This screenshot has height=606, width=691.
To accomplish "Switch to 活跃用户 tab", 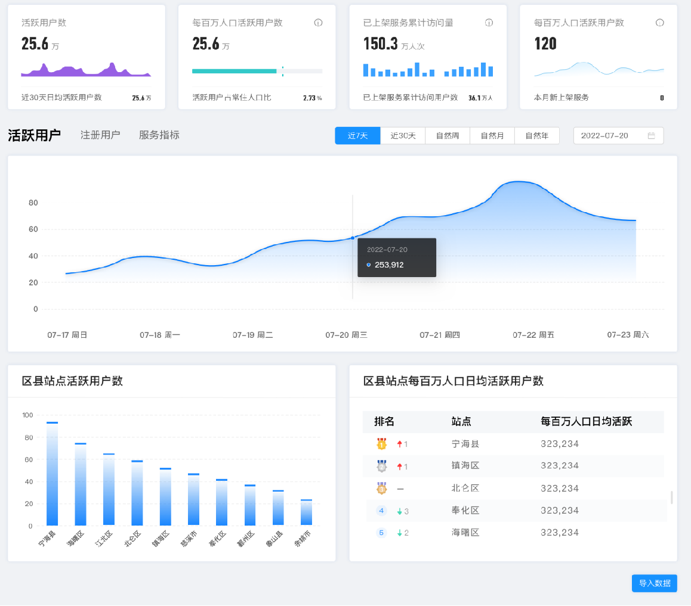I will pyautogui.click(x=34, y=135).
